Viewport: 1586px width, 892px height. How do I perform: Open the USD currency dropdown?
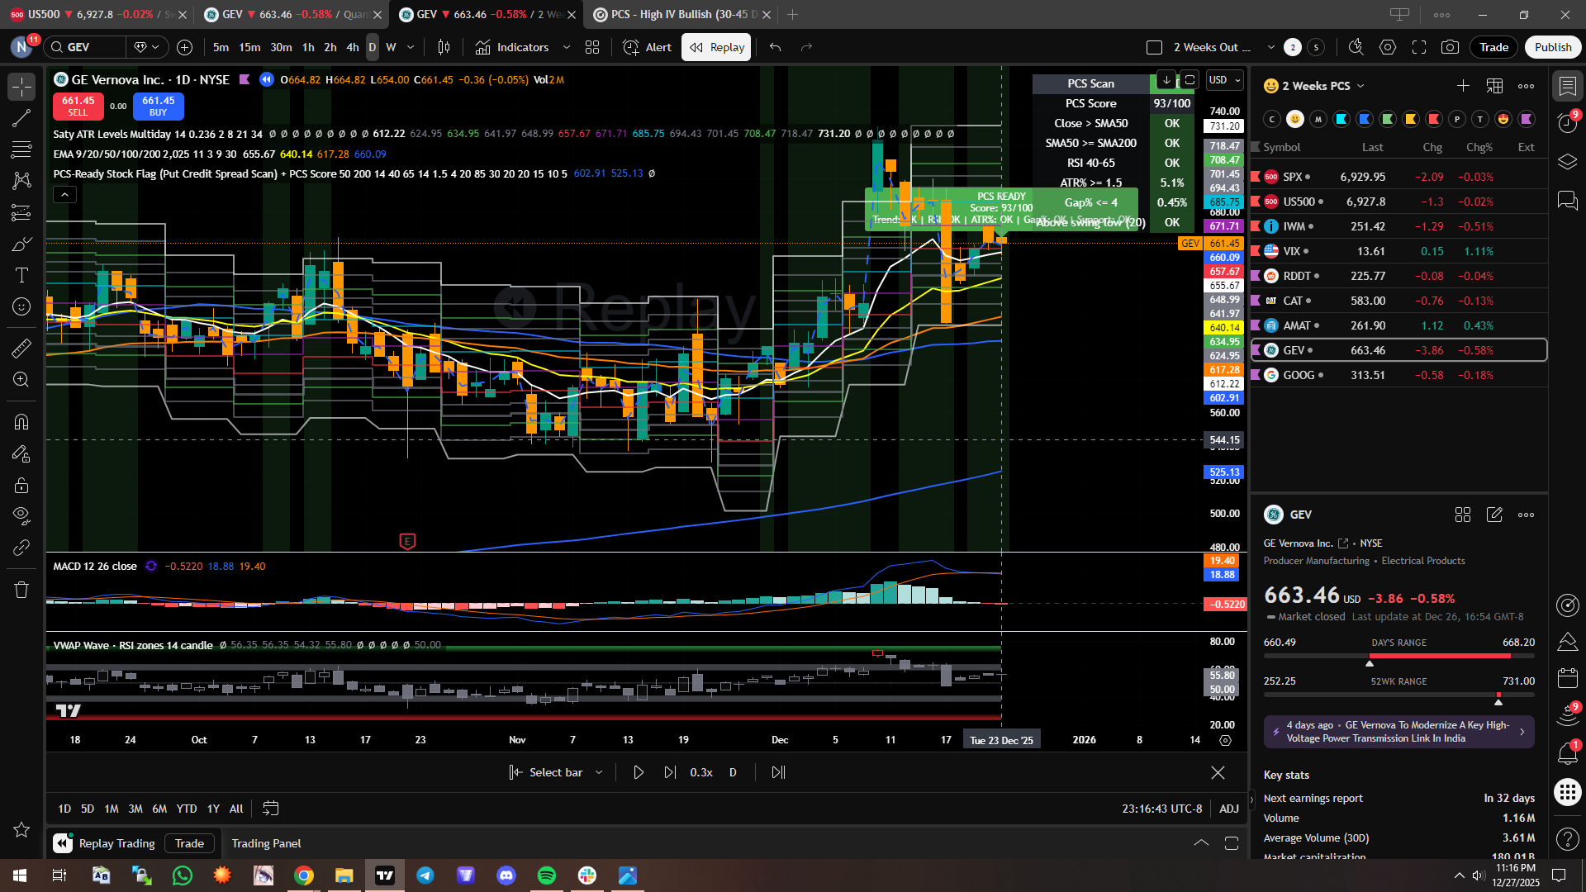pyautogui.click(x=1224, y=80)
